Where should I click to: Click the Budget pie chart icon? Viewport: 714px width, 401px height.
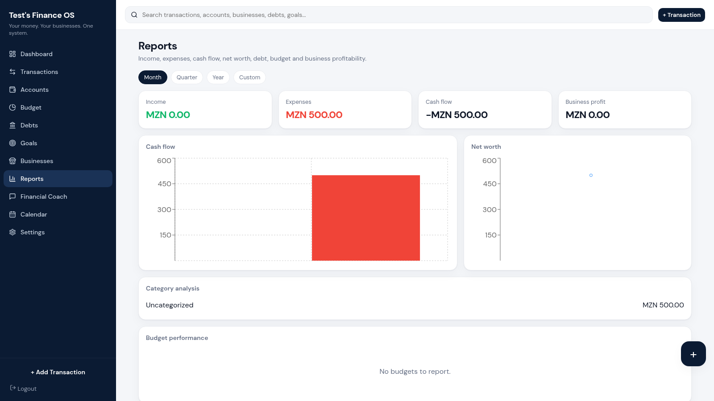point(12,107)
